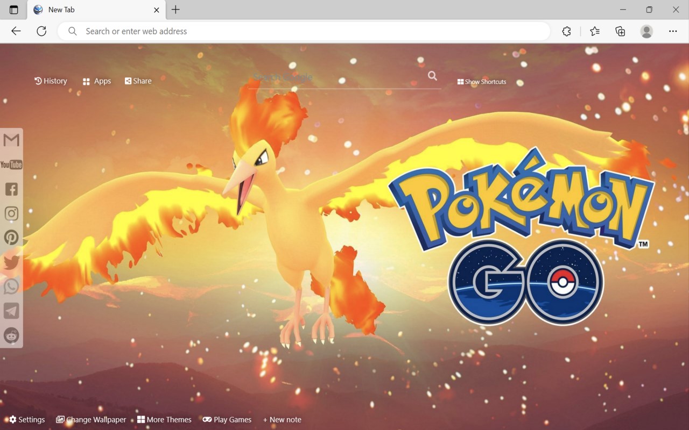The height and width of the screenshot is (430, 689).
Task: Open Gmail from the sidebar
Action: pos(11,140)
